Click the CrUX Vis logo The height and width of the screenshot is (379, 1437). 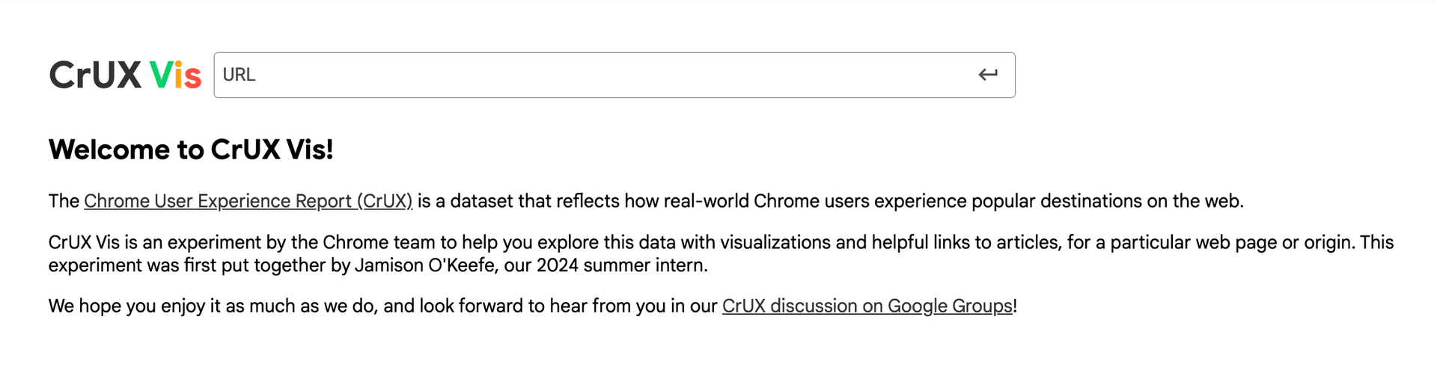coord(124,75)
